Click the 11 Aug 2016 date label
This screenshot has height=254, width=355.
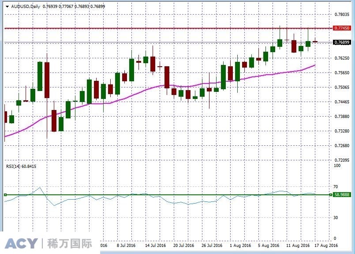tap(298, 245)
